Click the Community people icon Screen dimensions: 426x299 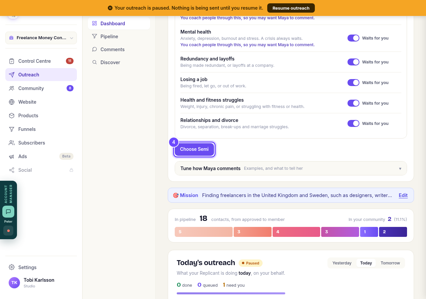pyautogui.click(x=12, y=88)
